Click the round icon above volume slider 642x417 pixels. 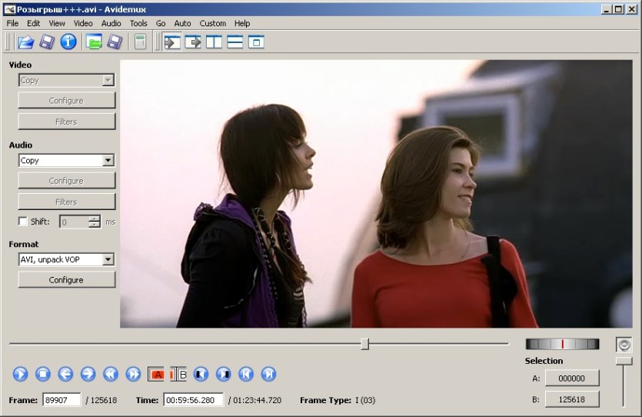tap(624, 345)
